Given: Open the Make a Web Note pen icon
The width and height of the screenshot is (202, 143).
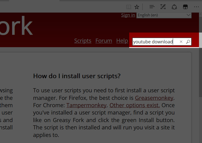Looking at the screenshot, I should (163, 7).
